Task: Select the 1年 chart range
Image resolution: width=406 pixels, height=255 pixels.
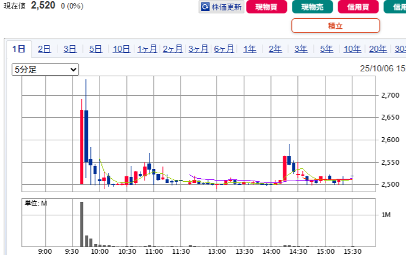Action: pyautogui.click(x=250, y=49)
